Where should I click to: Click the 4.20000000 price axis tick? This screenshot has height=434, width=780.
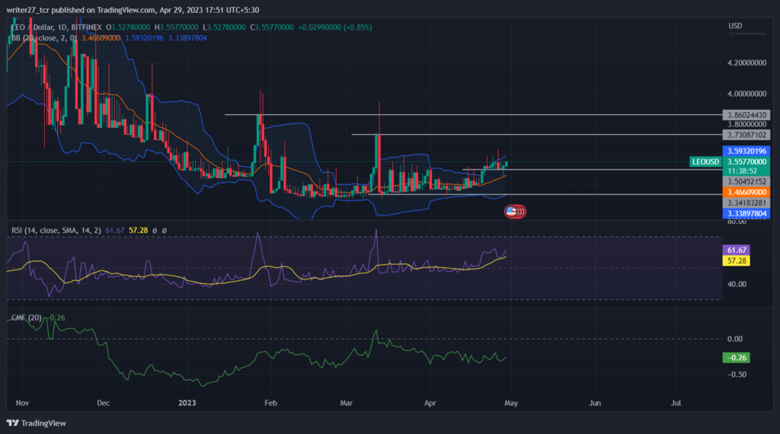pyautogui.click(x=746, y=63)
